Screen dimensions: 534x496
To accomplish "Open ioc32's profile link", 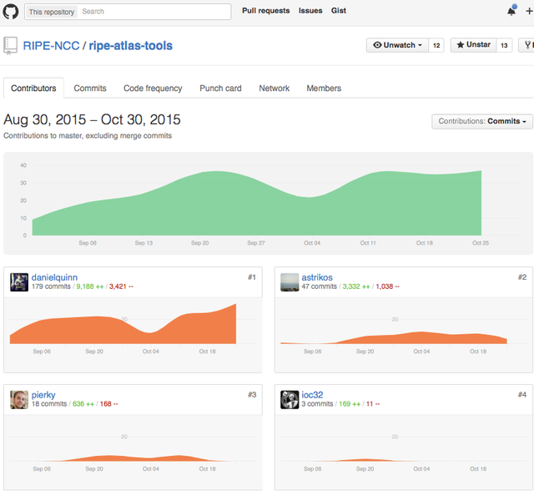I will click(312, 395).
